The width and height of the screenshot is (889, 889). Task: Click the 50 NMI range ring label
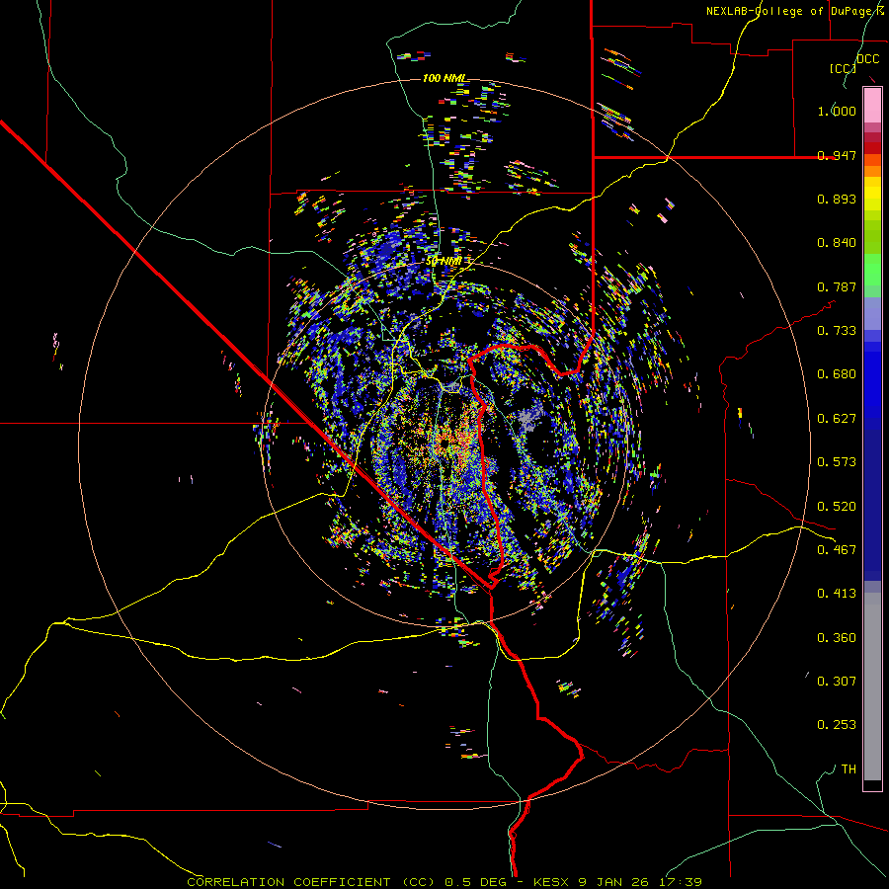[x=444, y=262]
